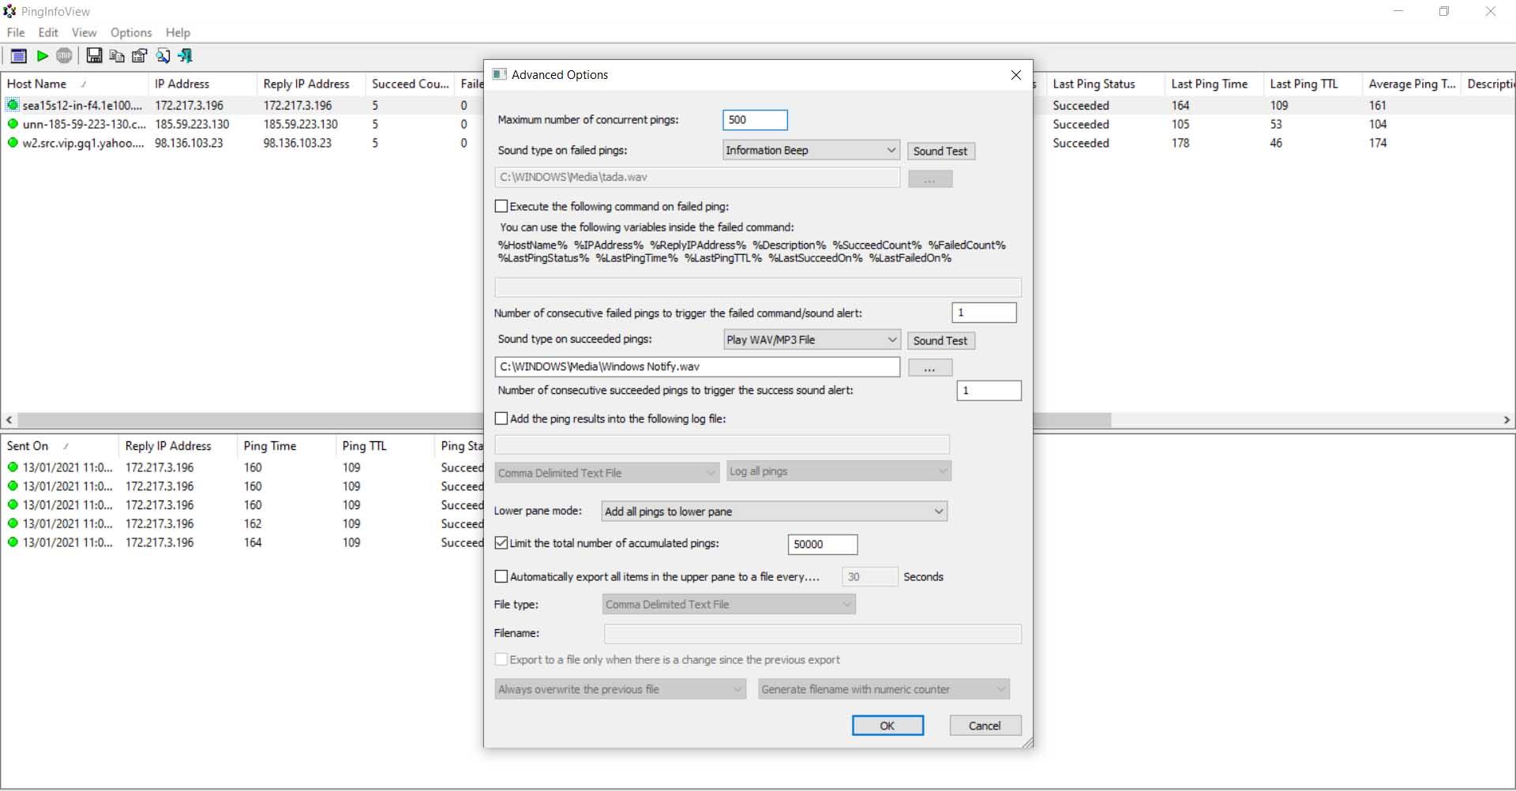
Task: Check 'Add the ping results into the following log file'
Action: [x=501, y=418]
